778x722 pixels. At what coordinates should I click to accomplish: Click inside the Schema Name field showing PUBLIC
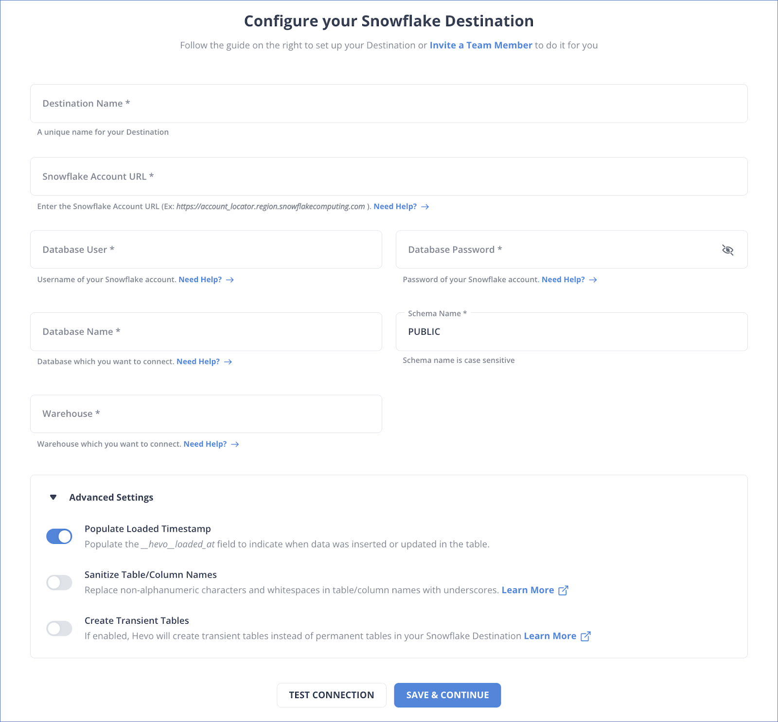(571, 332)
